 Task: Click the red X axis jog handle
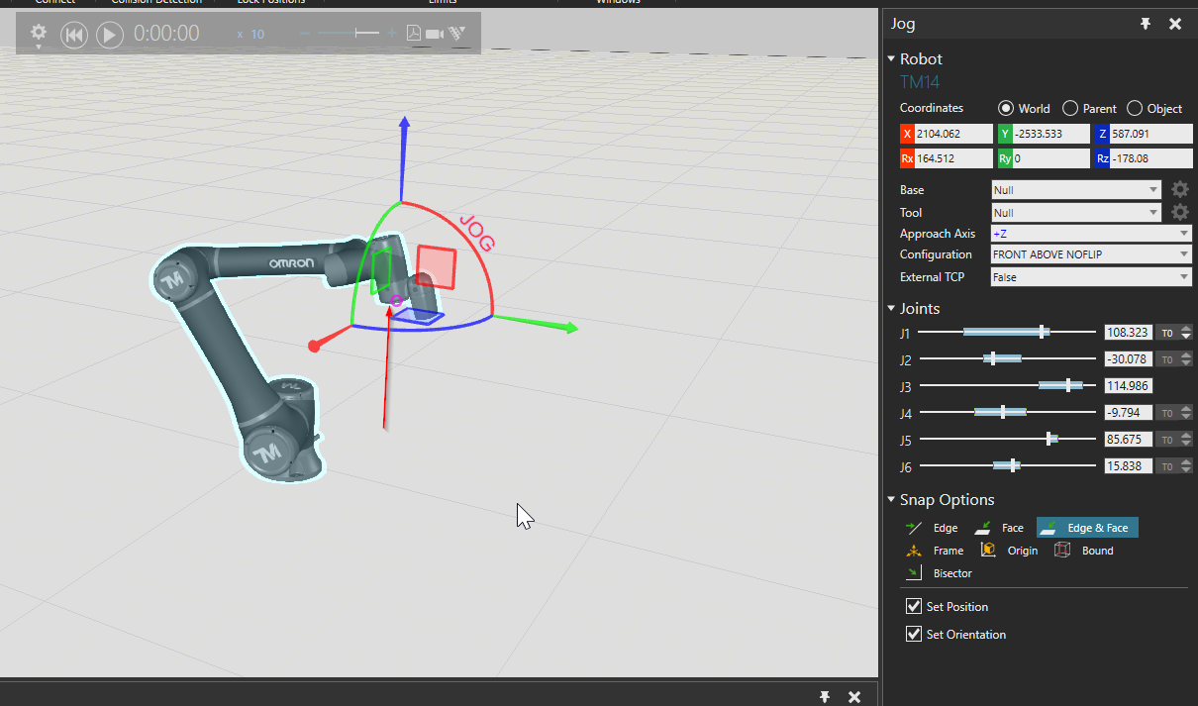(x=314, y=346)
